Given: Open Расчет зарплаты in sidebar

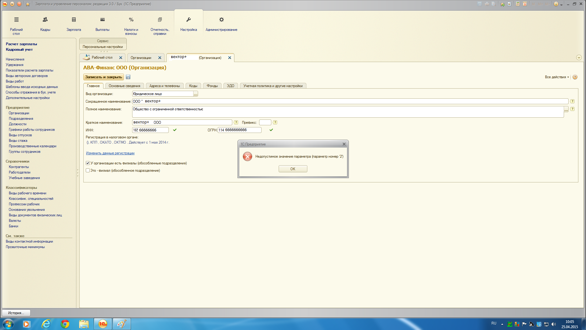Looking at the screenshot, I should tap(21, 44).
